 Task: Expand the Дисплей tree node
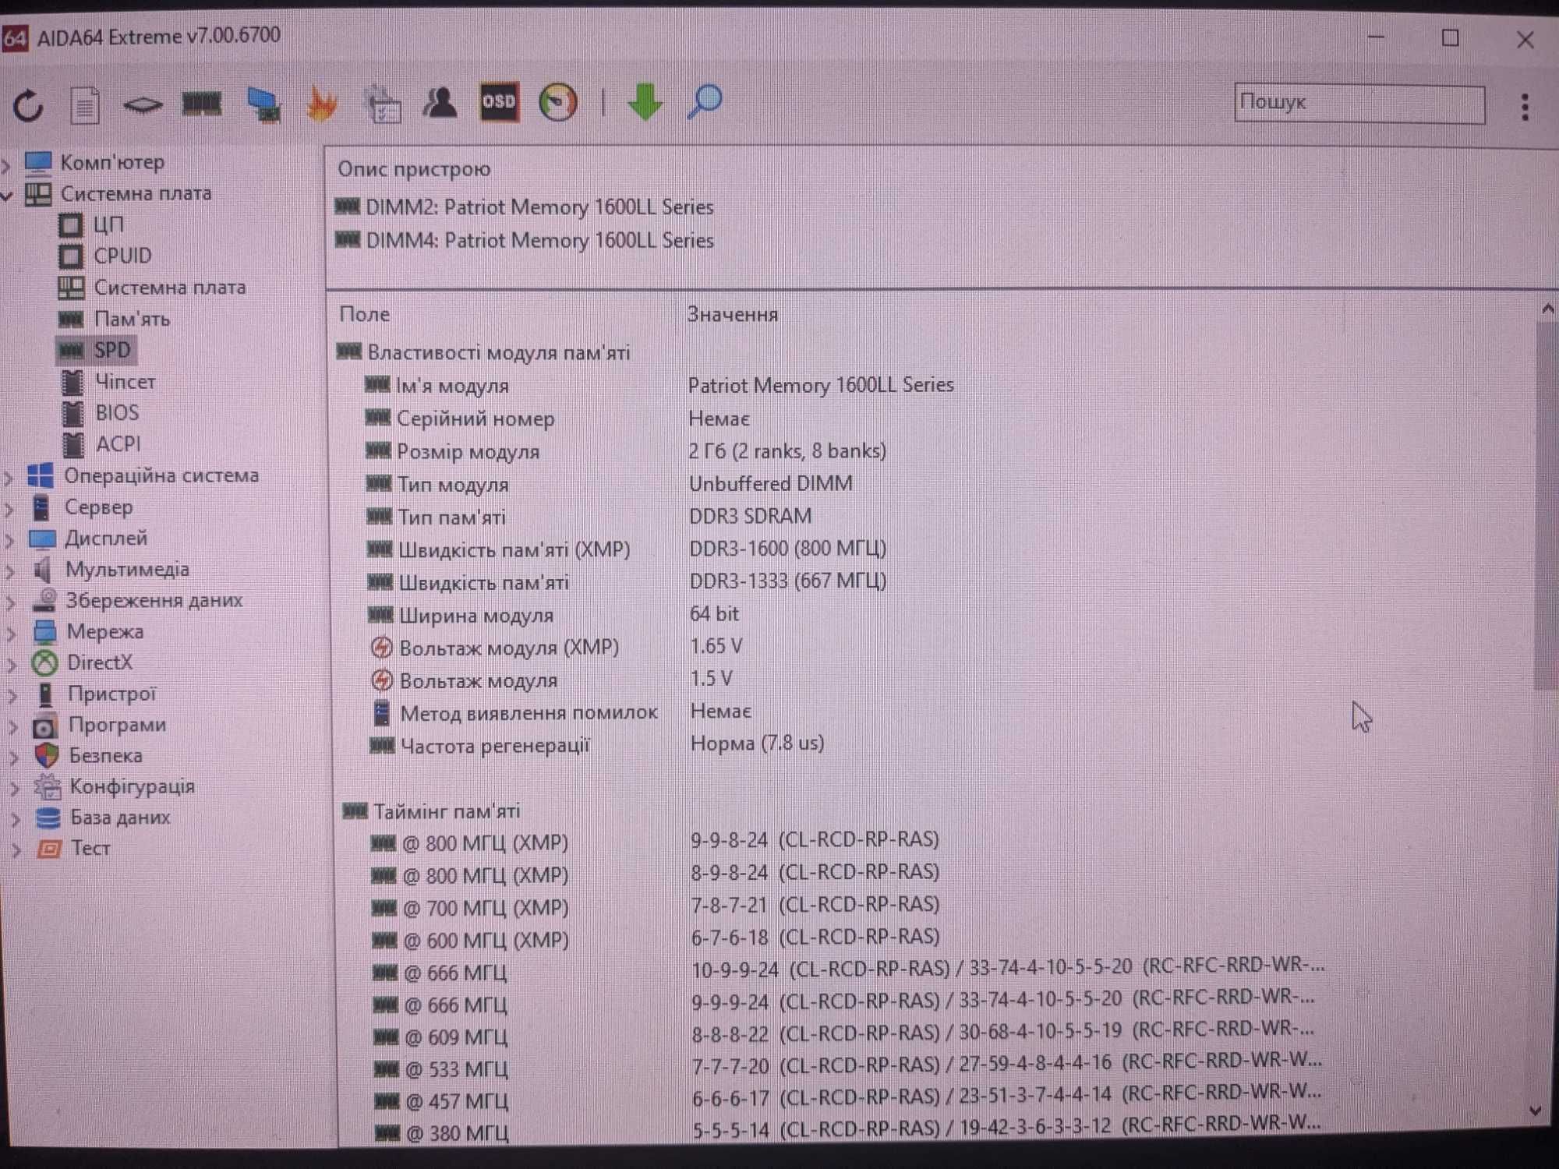point(10,540)
